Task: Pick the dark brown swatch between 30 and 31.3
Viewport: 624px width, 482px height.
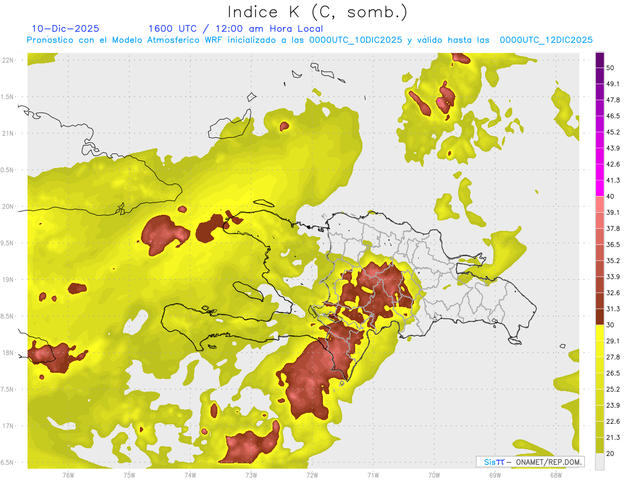Action: point(600,317)
